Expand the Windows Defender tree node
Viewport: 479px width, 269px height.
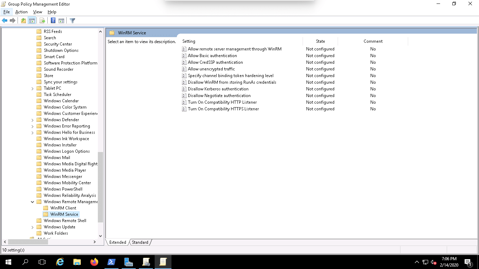point(33,120)
